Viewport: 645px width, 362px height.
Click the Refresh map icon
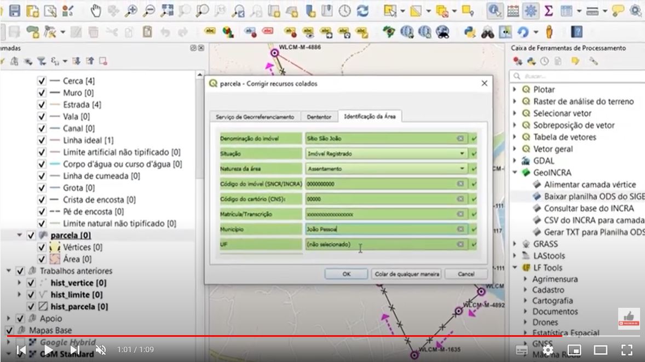coord(362,11)
